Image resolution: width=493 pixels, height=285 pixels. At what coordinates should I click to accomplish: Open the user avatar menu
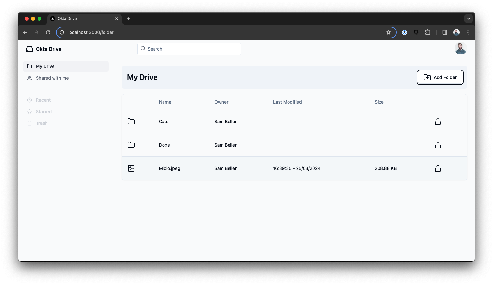[461, 48]
